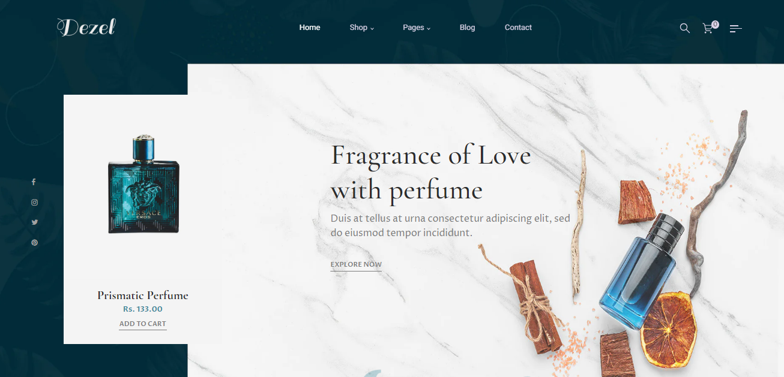Click the Fragrance of Love heading
This screenshot has height=377, width=784.
coord(431,173)
